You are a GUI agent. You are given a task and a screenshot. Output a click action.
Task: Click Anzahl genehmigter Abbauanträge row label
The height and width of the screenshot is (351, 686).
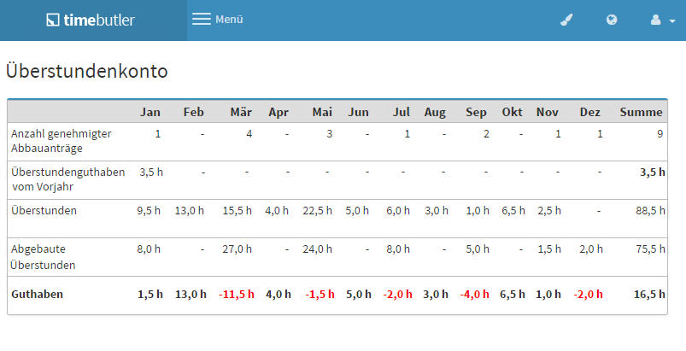[x=62, y=141]
